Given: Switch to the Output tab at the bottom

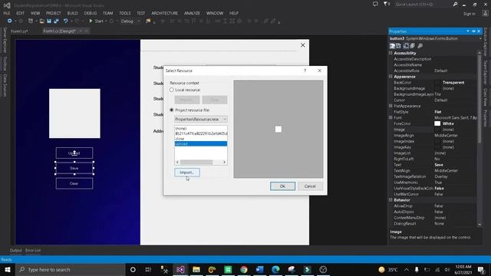Looking at the screenshot, I should 15,251.
